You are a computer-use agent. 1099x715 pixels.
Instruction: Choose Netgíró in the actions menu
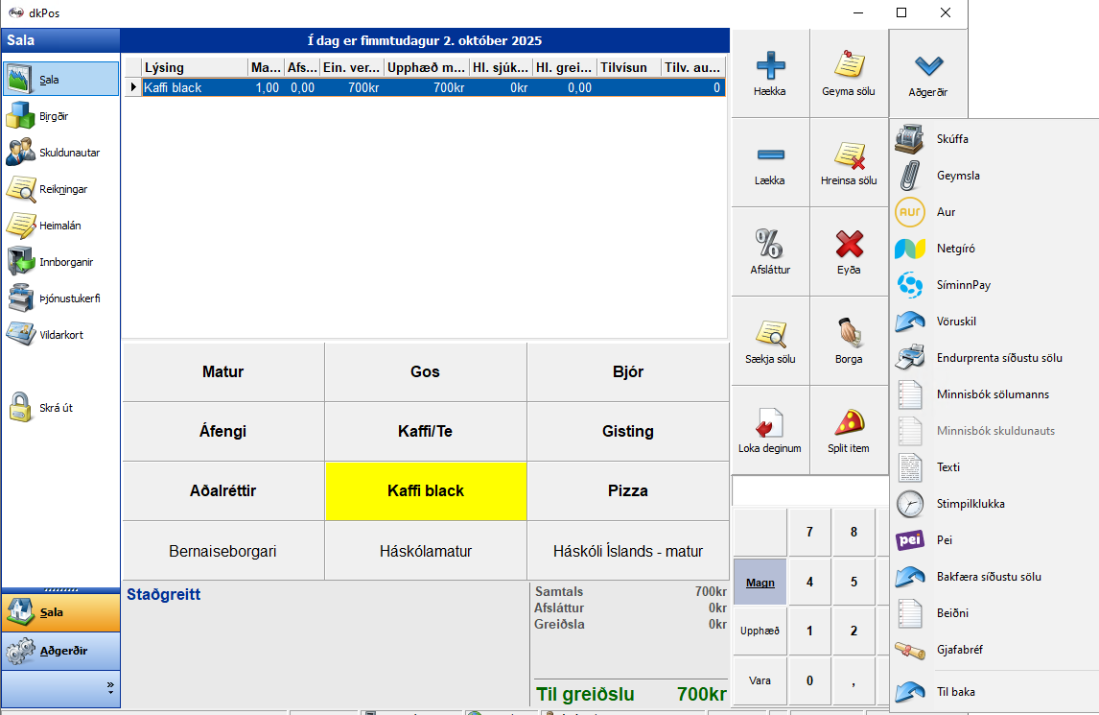point(957,249)
